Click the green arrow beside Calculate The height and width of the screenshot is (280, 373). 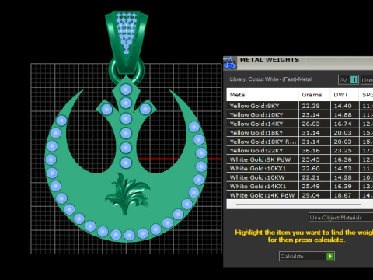pyautogui.click(x=330, y=256)
